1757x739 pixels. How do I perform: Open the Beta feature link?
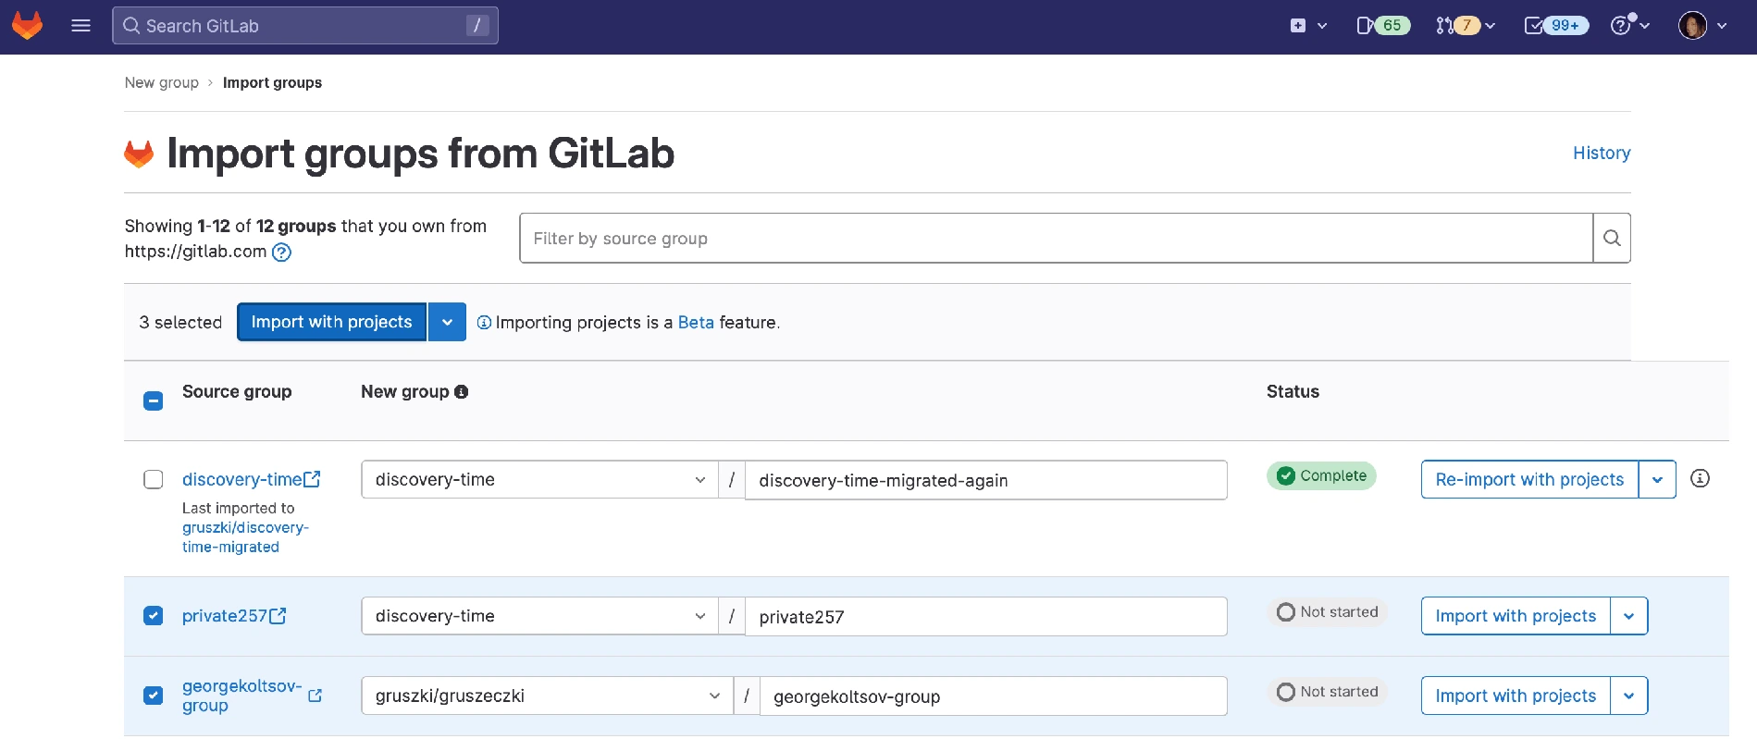(x=696, y=322)
